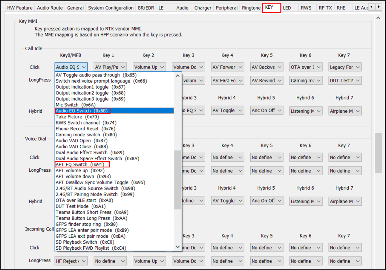Select Audio VAD Open (0x87)
Viewport: 386px width, 270px height.
[114, 141]
